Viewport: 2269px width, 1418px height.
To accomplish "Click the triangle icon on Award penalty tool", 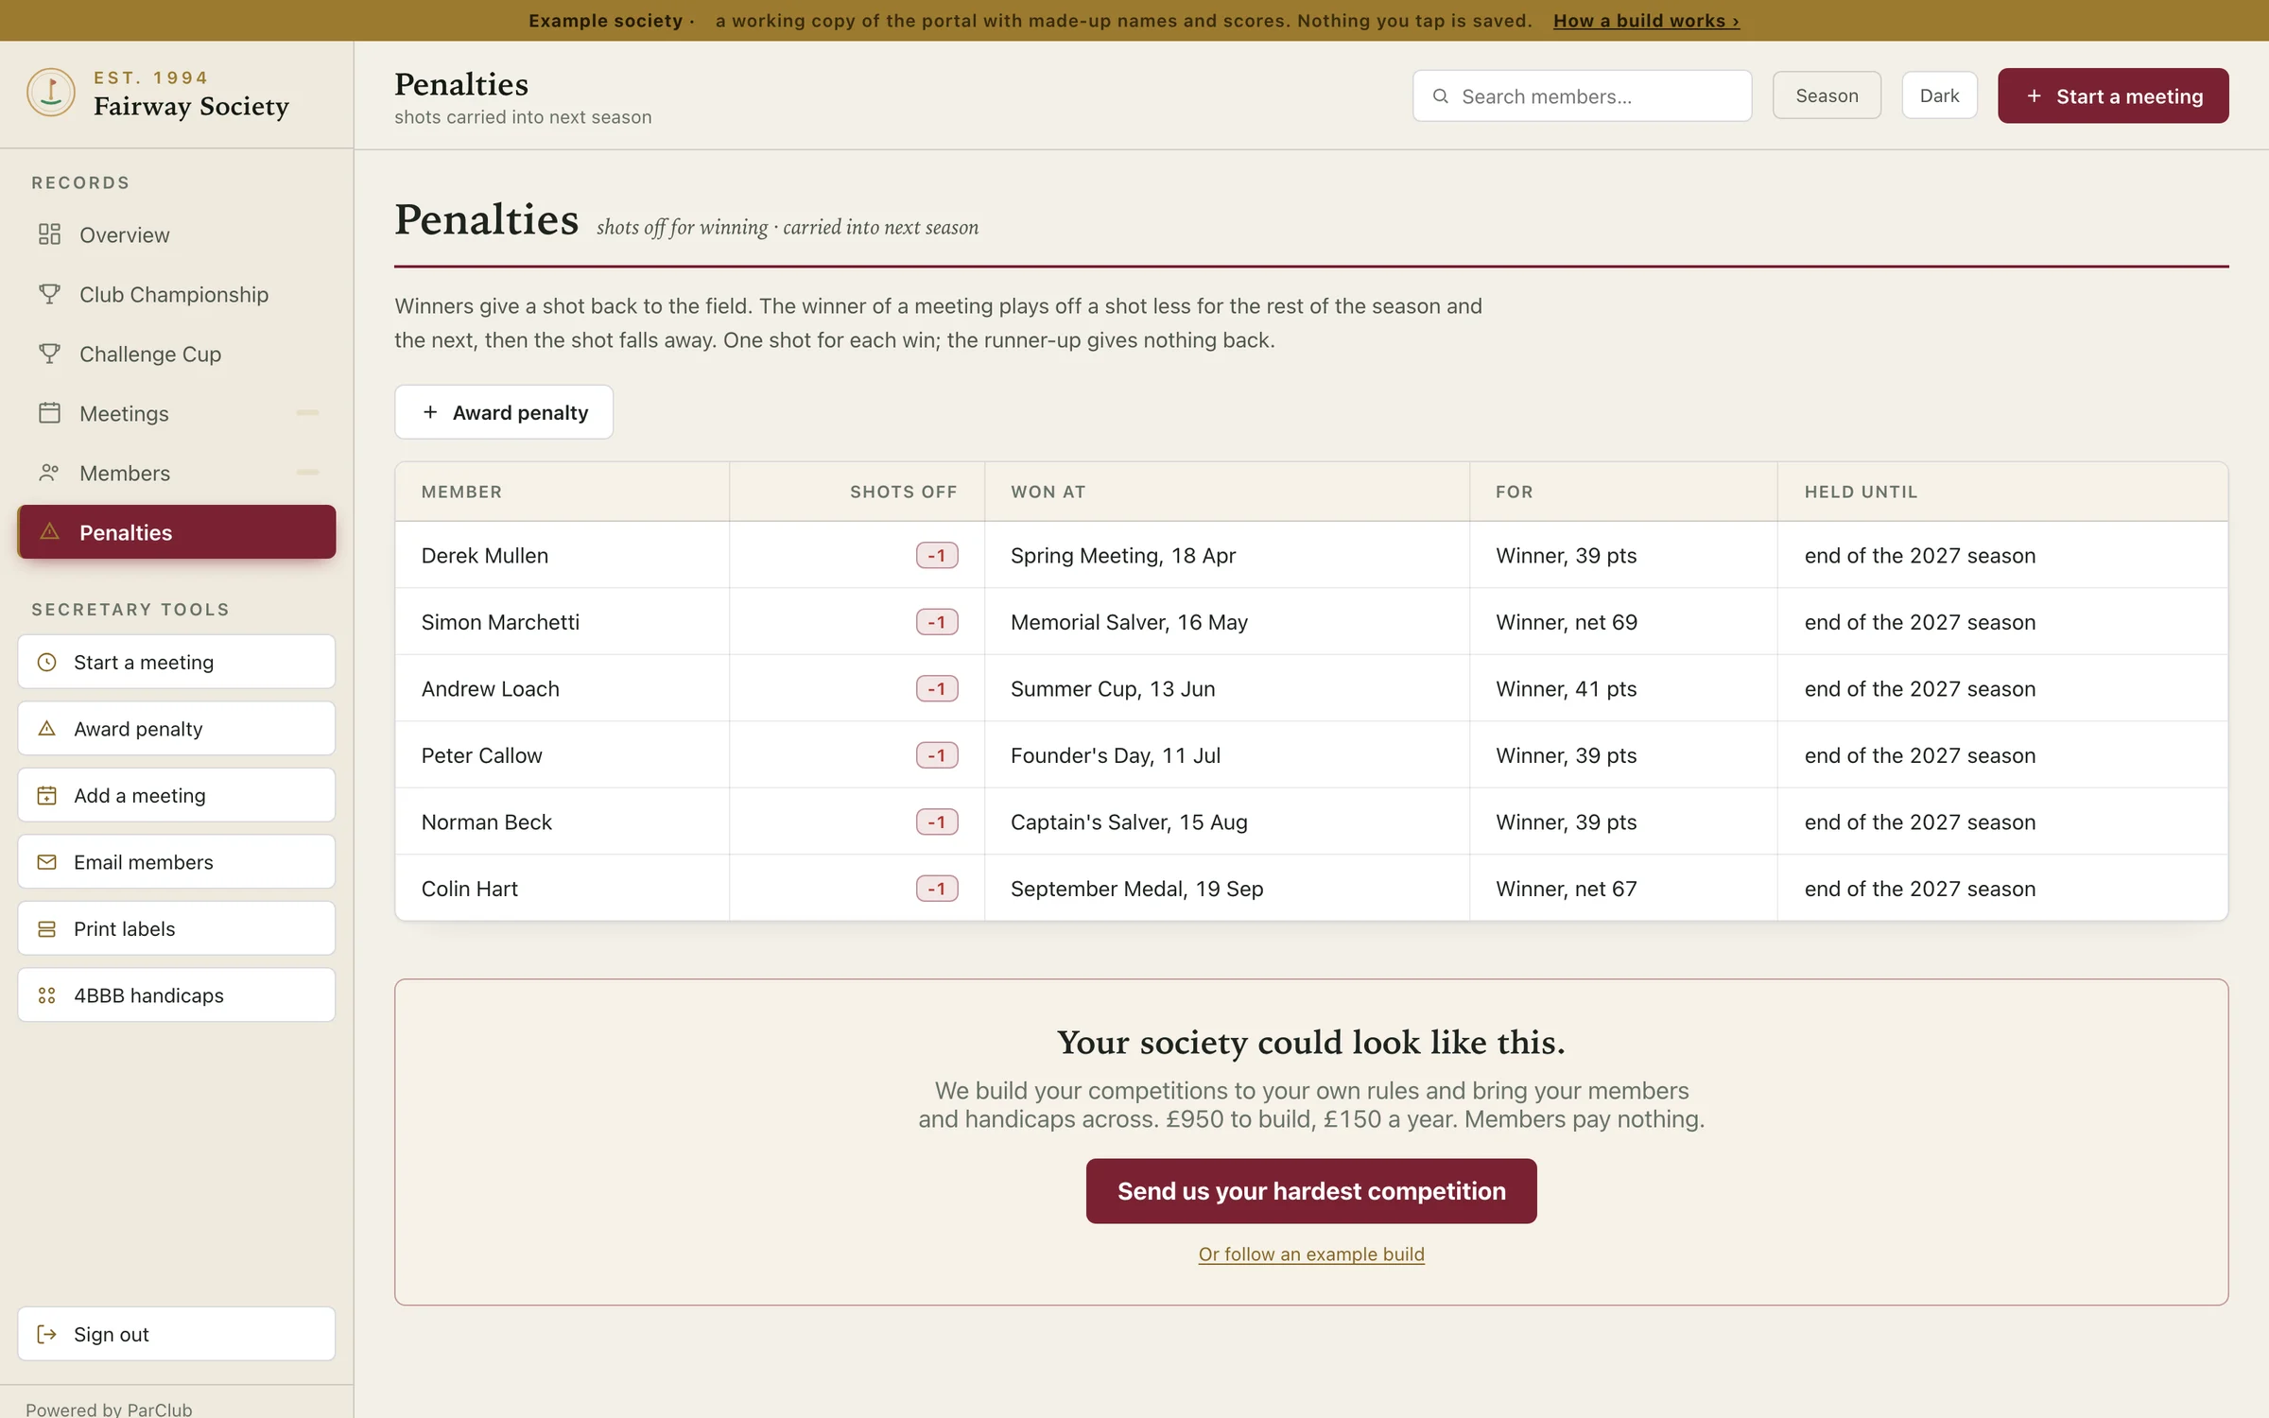I will [46, 729].
